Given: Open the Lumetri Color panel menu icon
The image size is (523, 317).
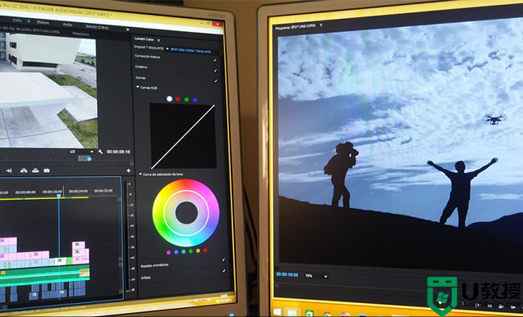Looking at the screenshot, I should click(158, 40).
